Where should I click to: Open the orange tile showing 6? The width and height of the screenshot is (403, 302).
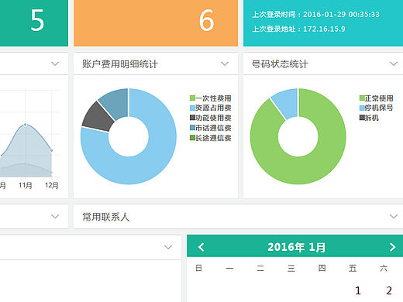[156, 22]
